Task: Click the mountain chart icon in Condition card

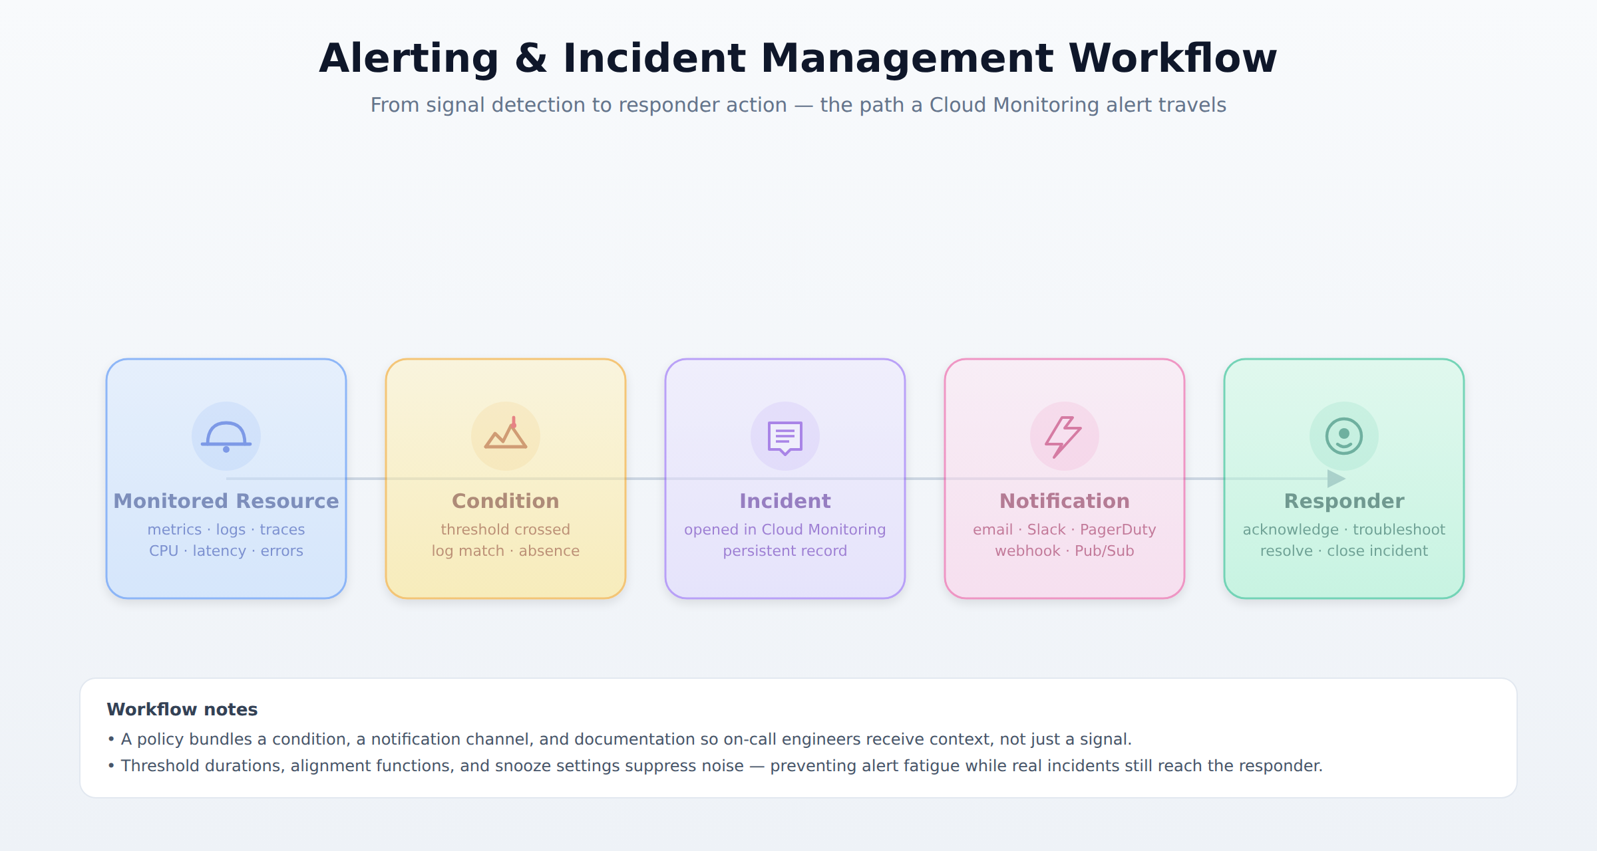Action: coord(506,433)
